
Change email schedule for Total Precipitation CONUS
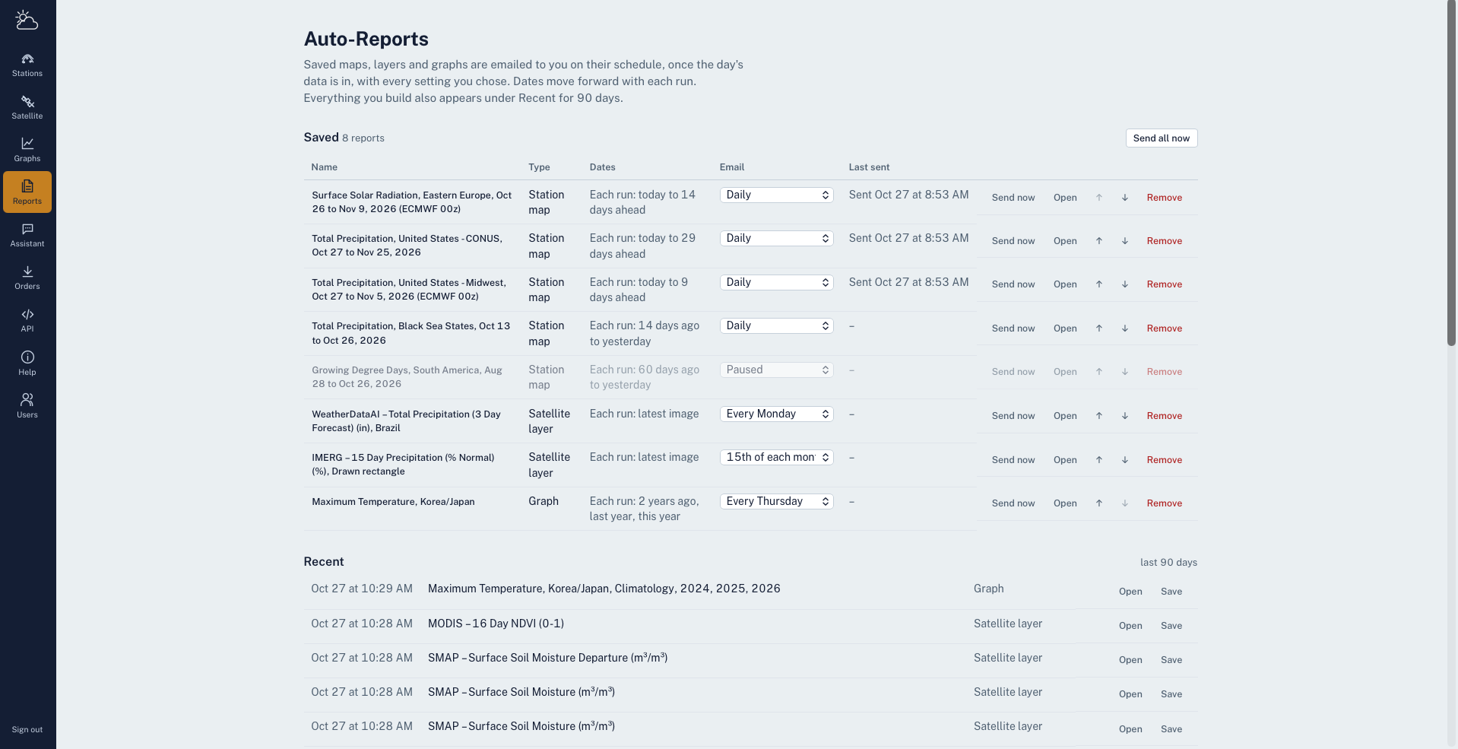[776, 239]
